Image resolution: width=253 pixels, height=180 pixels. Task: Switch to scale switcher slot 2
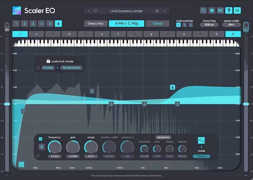click(185, 25)
